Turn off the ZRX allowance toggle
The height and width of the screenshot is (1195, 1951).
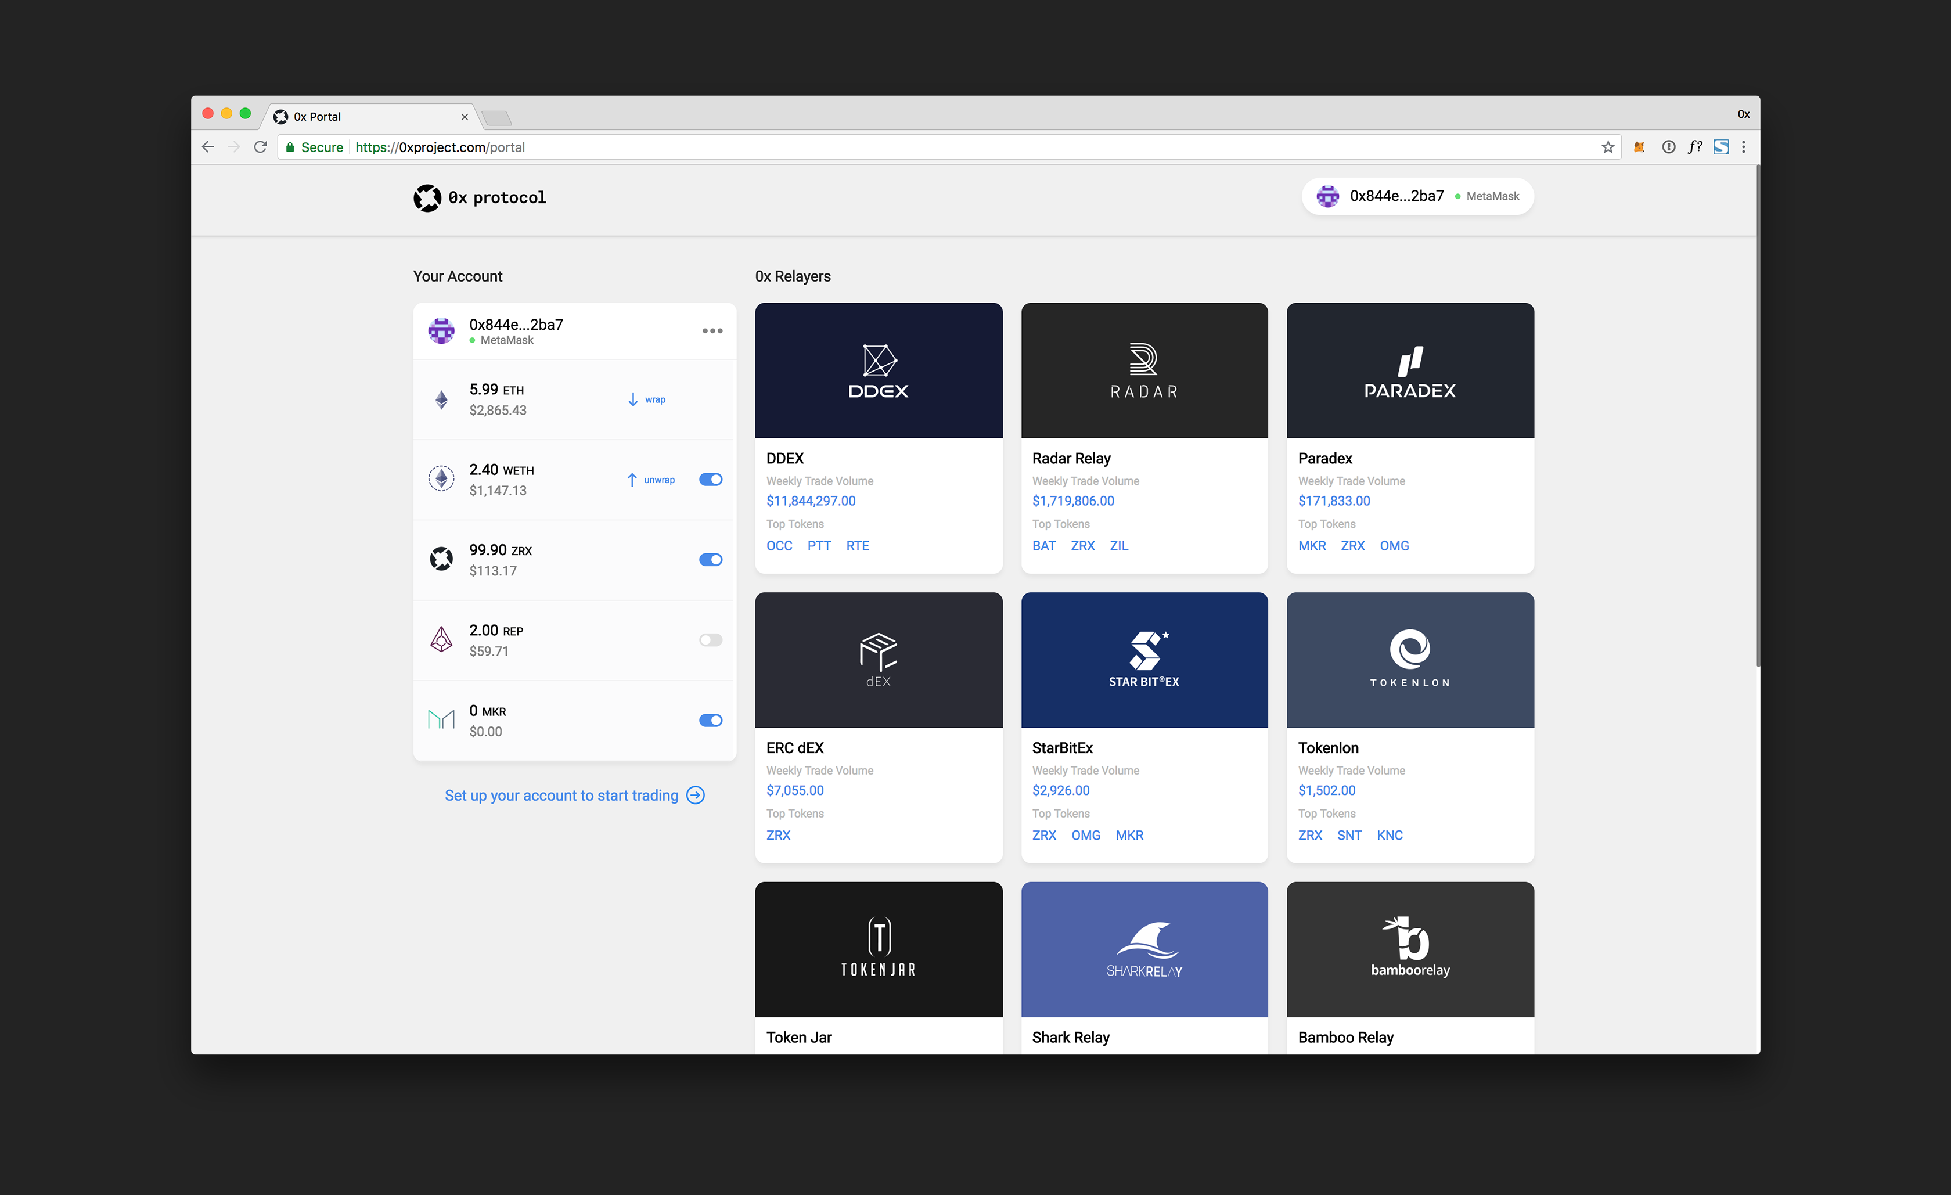[x=710, y=560]
